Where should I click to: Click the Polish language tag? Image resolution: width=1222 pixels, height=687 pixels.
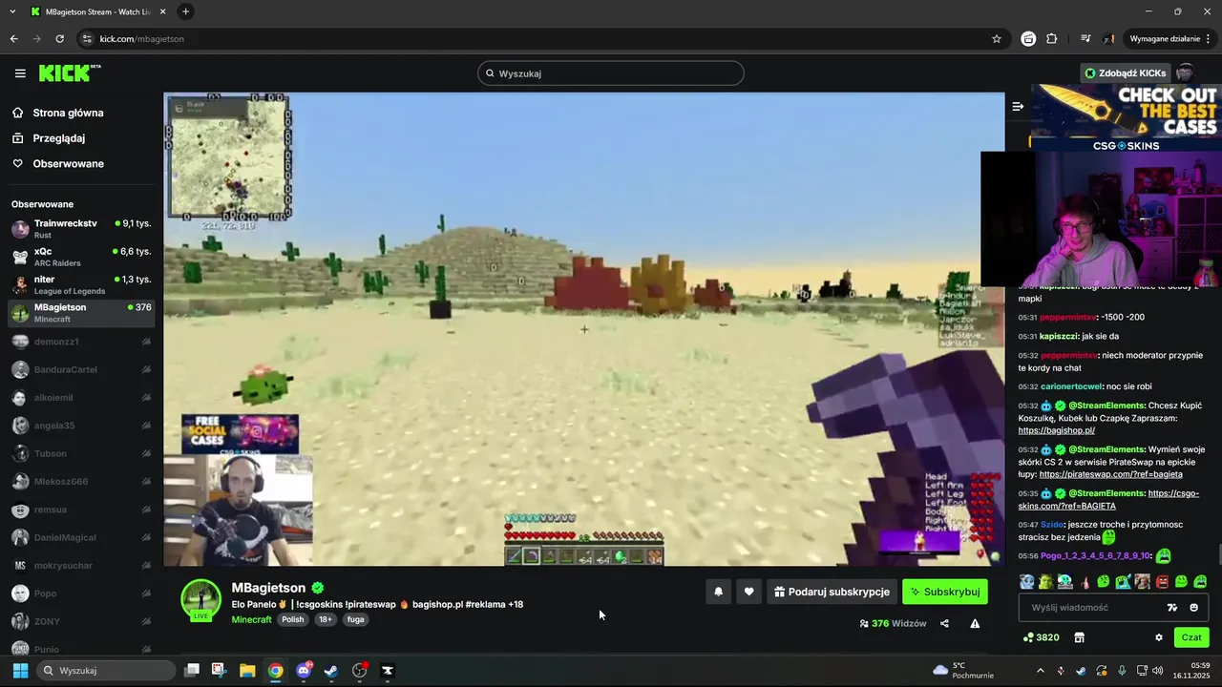(x=293, y=619)
